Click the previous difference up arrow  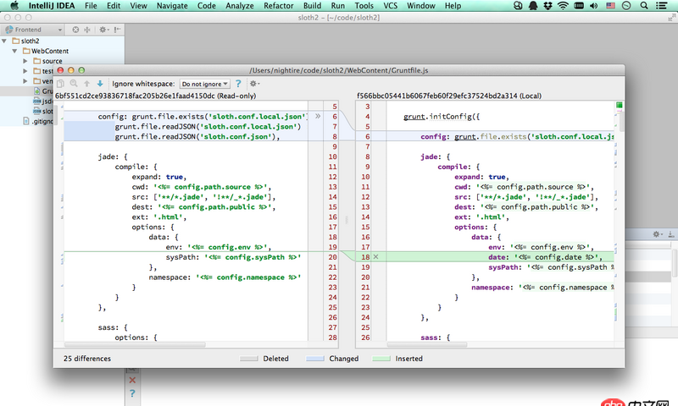coord(87,84)
